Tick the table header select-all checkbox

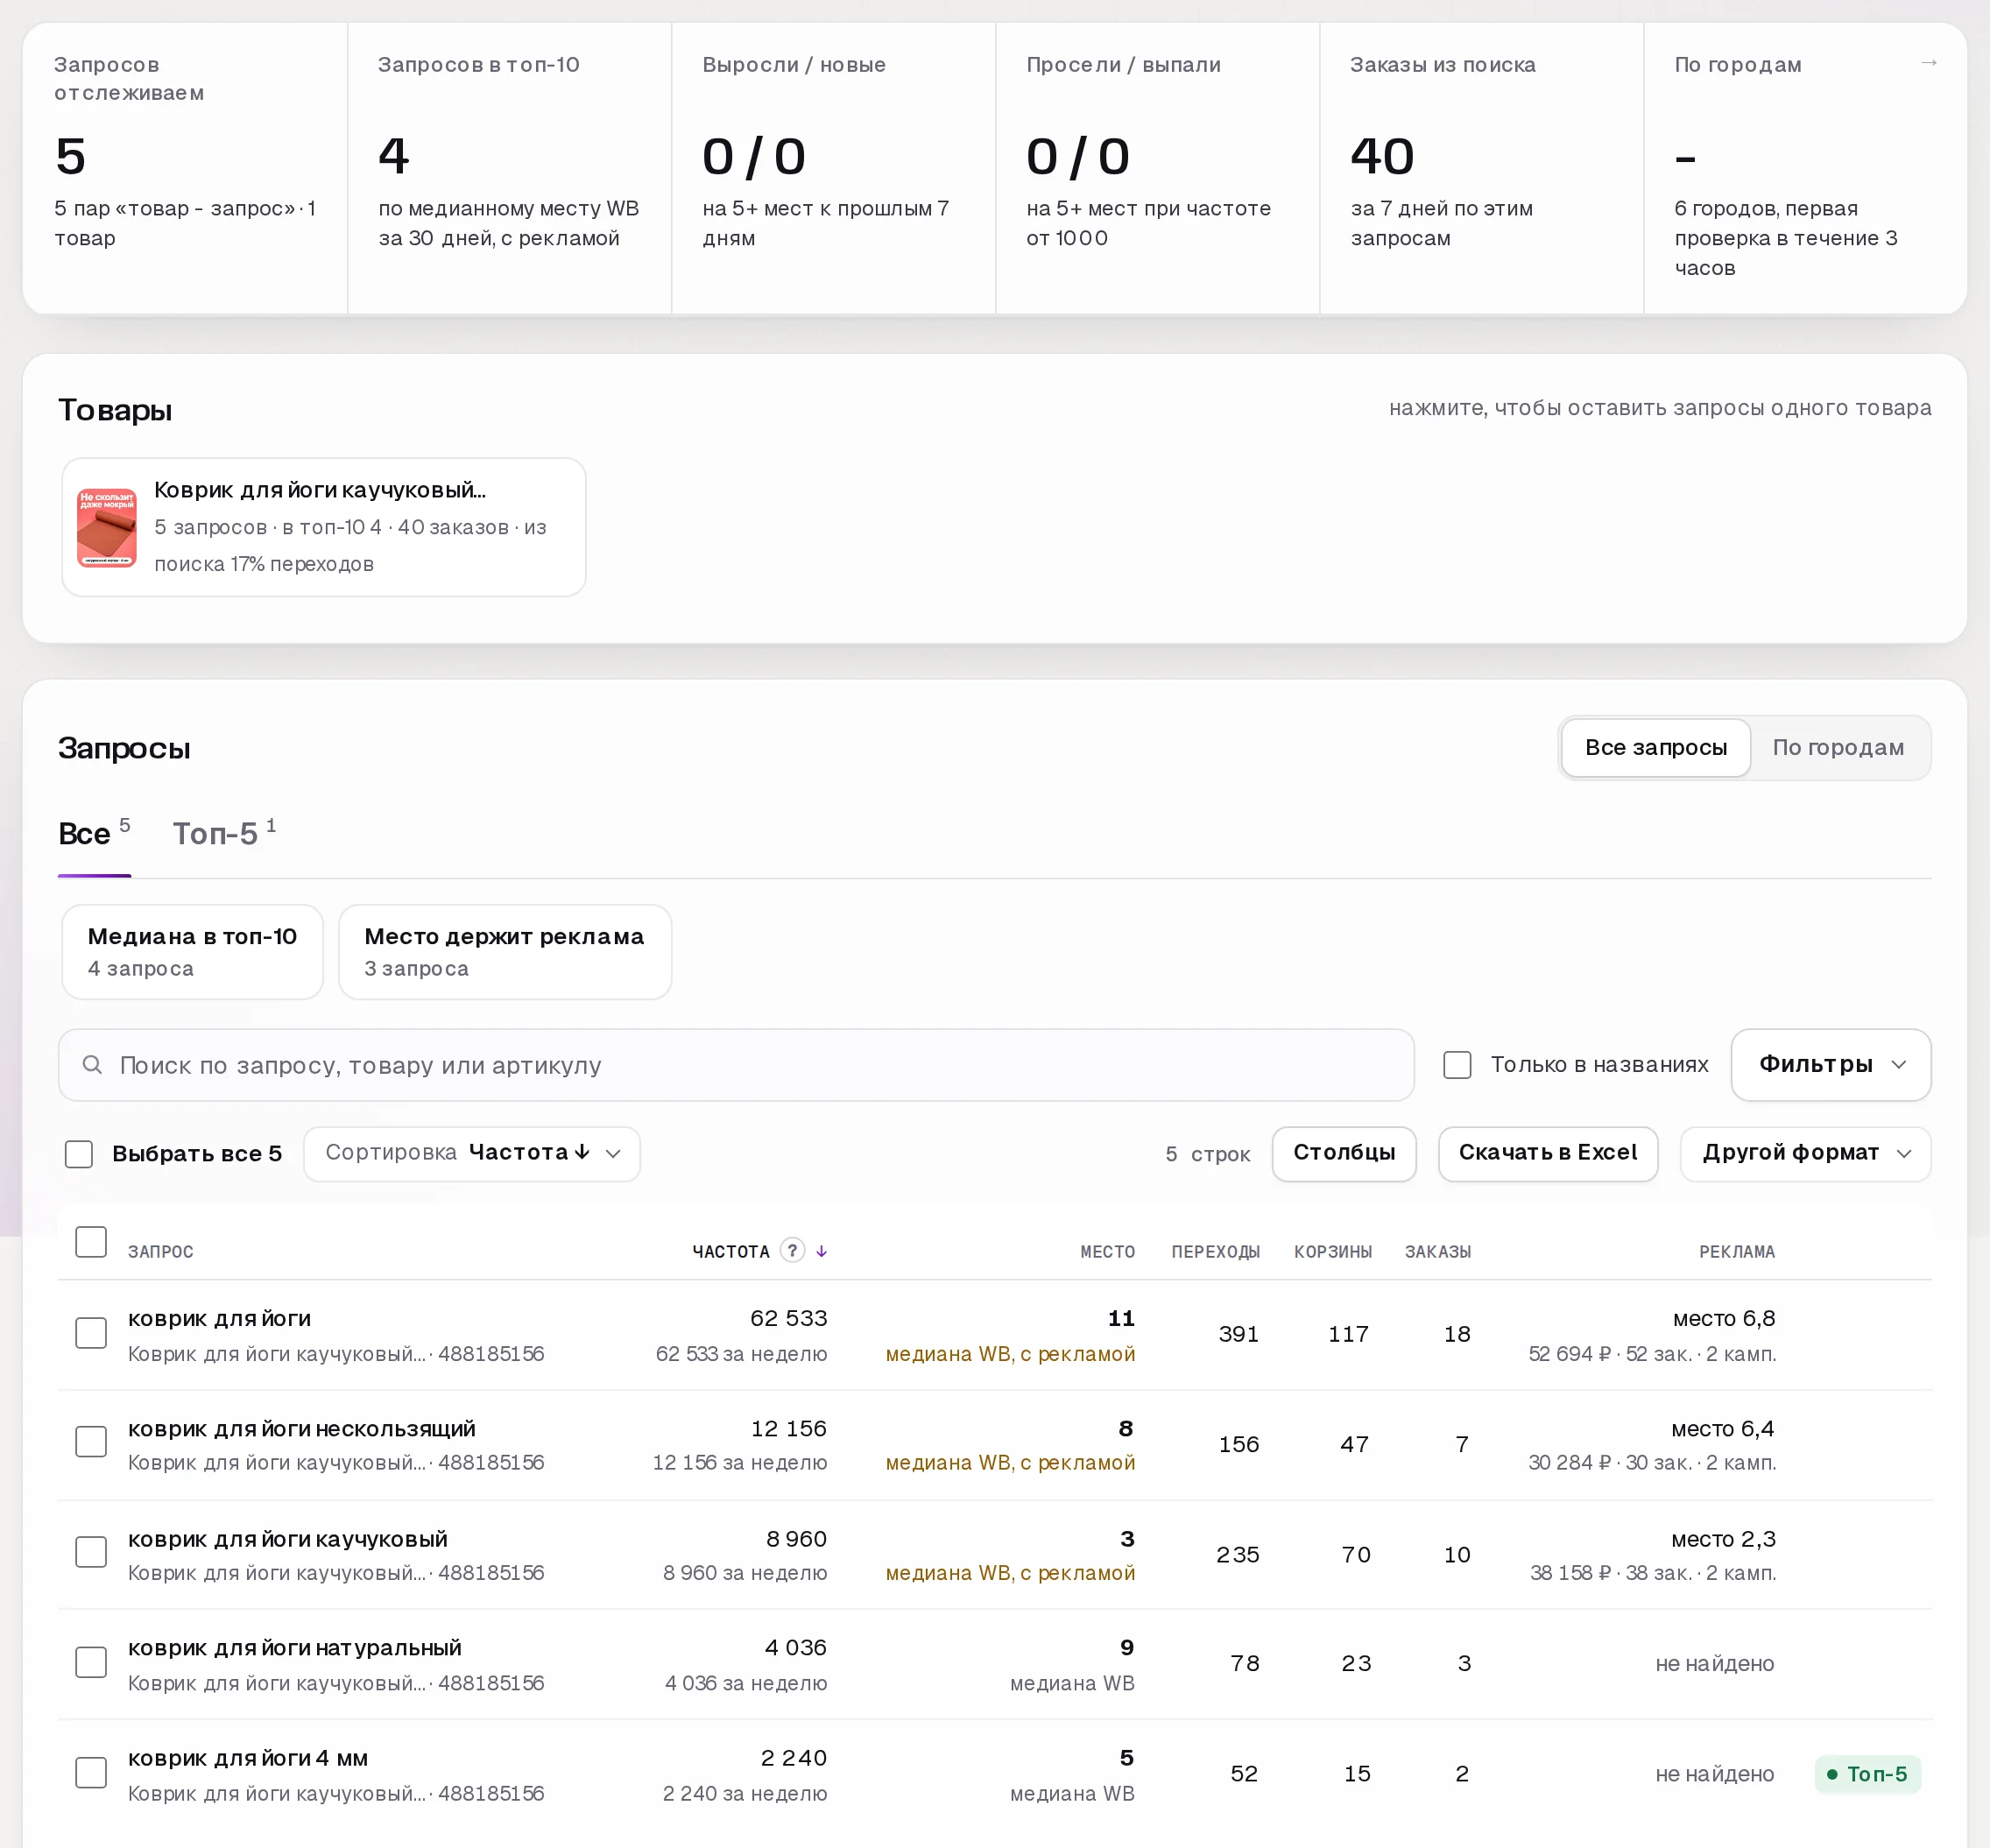click(x=91, y=1242)
